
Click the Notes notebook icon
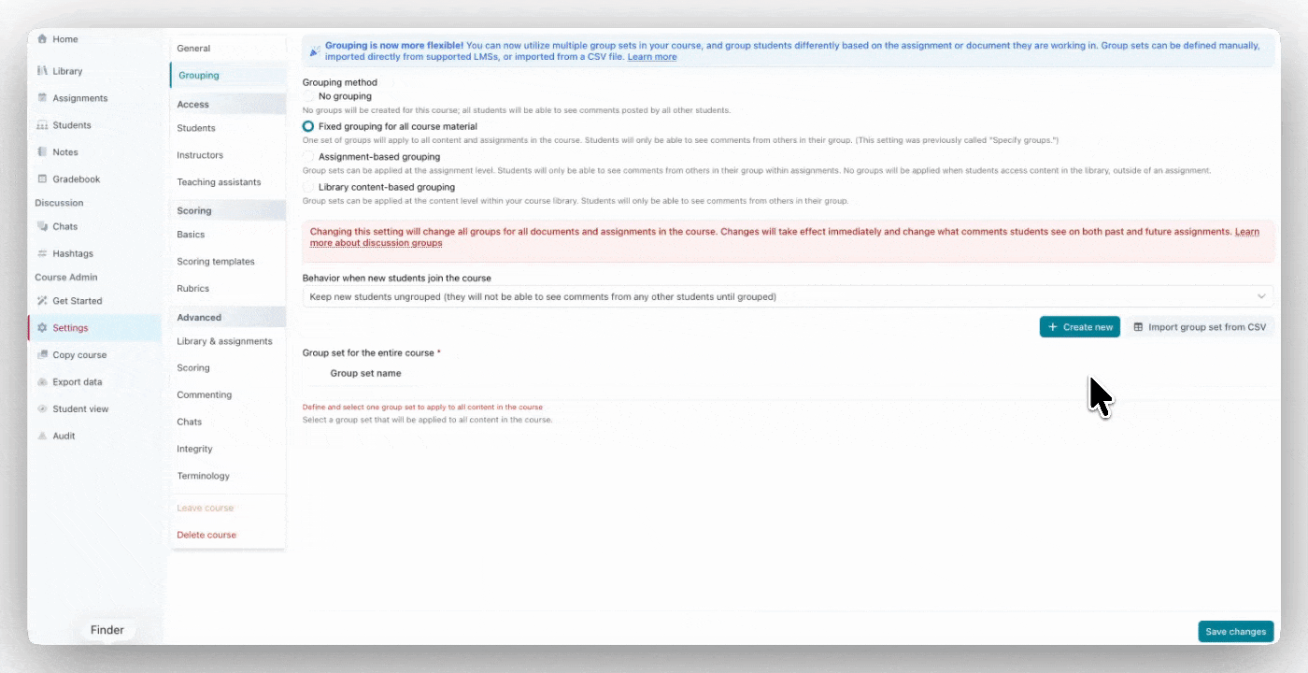point(42,152)
